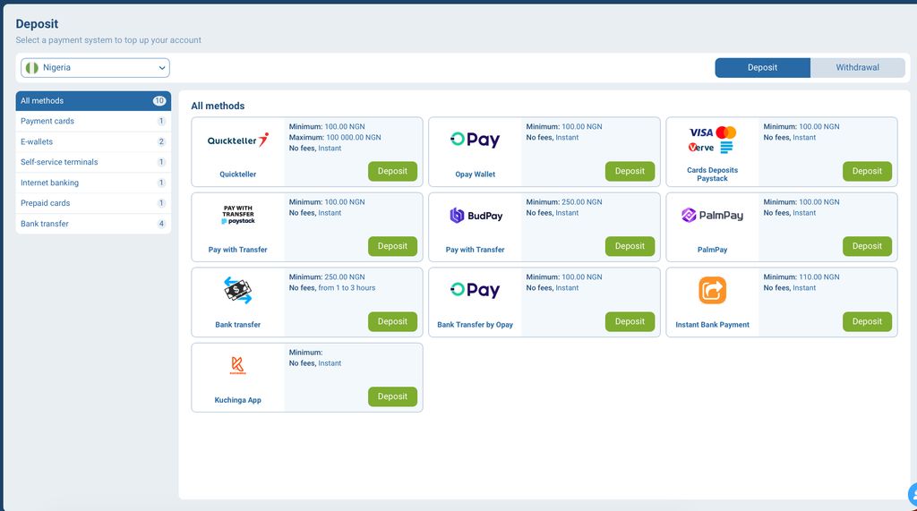Click the Instant Bank Payment label
Viewport: 917px width, 511px height.
tap(712, 325)
